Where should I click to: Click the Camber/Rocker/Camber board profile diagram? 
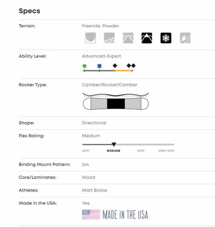click(116, 101)
